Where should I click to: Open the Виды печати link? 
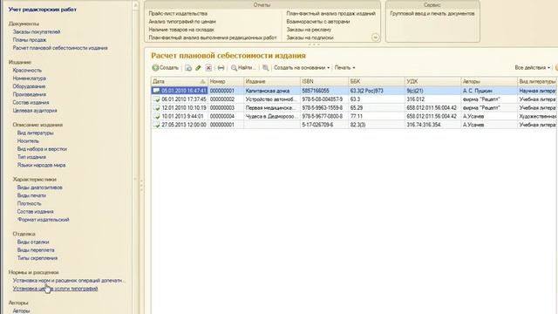[31, 195]
